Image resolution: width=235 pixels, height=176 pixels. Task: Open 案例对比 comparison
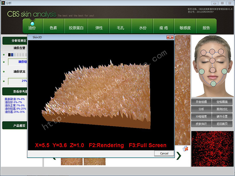click(x=222, y=109)
